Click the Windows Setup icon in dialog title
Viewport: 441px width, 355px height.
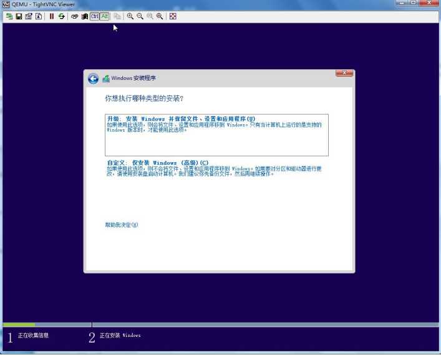[106, 79]
